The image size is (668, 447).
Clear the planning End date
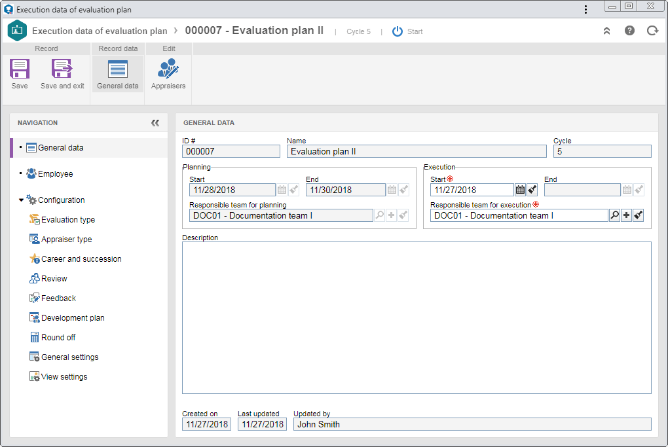(404, 190)
